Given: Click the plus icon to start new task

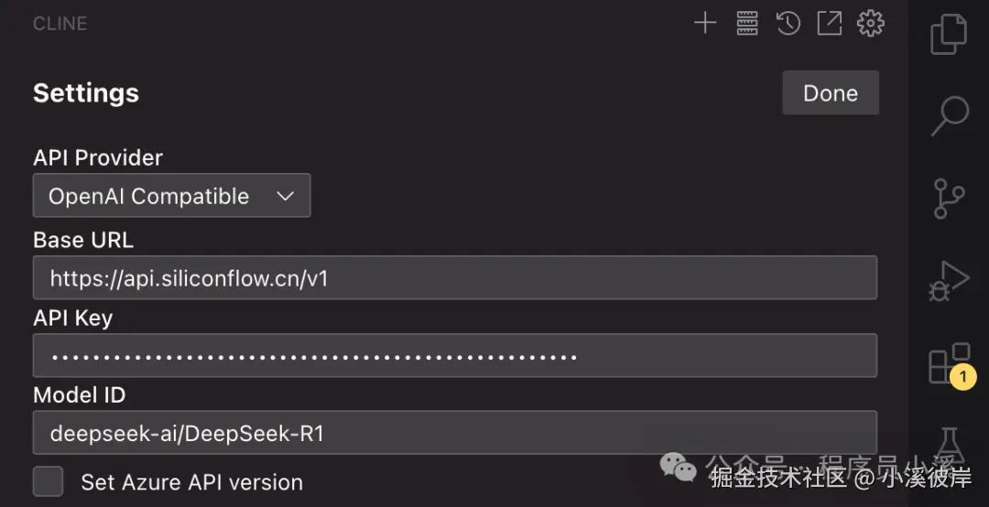Looking at the screenshot, I should 704,24.
